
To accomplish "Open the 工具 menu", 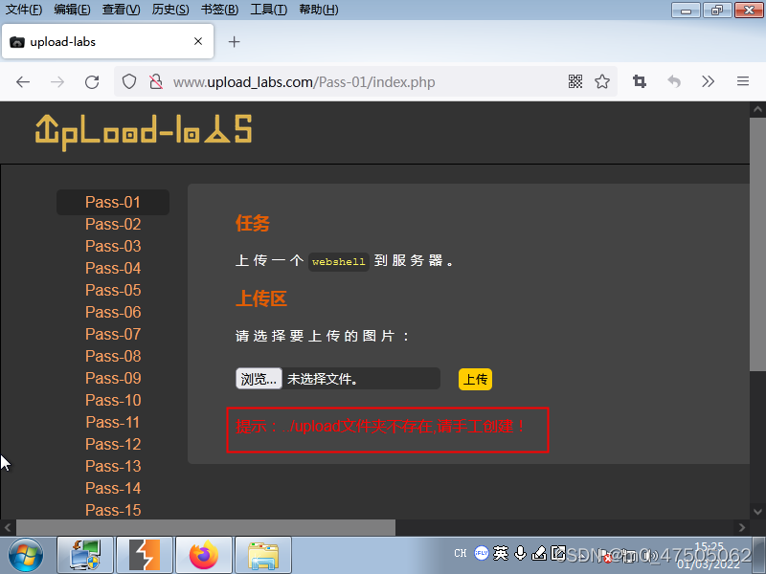I will point(270,10).
